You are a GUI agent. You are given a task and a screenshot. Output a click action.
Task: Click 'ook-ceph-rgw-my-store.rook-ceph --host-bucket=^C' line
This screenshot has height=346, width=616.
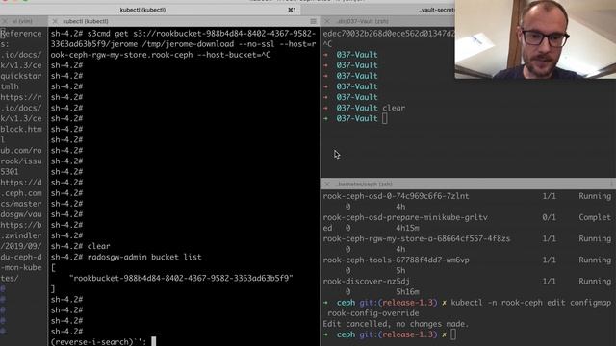coord(161,55)
